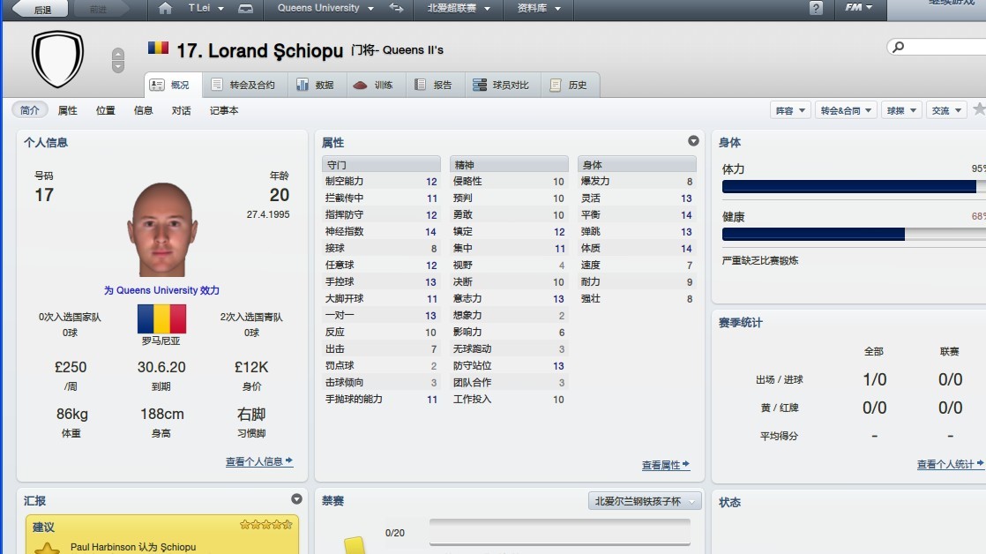Select the 位置 positions sub-tab
This screenshot has height=554, width=986.
pos(105,110)
